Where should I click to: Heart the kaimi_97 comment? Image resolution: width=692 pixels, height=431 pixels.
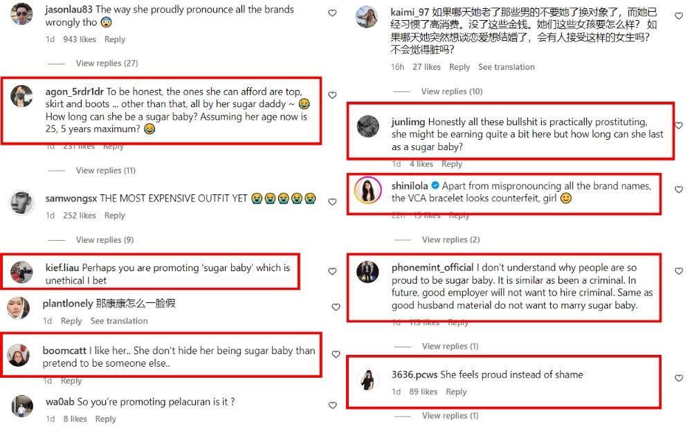tap(679, 16)
